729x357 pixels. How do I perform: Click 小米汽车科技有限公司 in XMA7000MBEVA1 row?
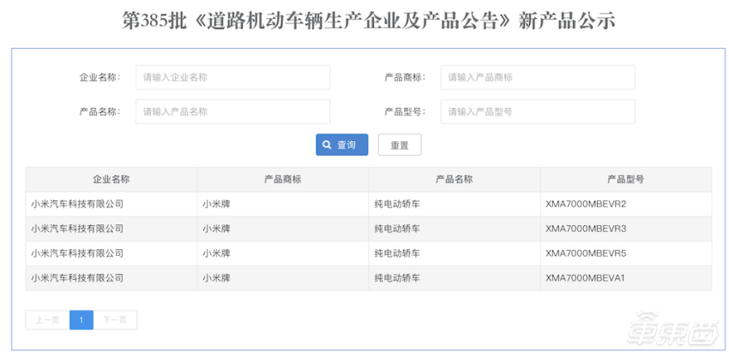pos(77,278)
